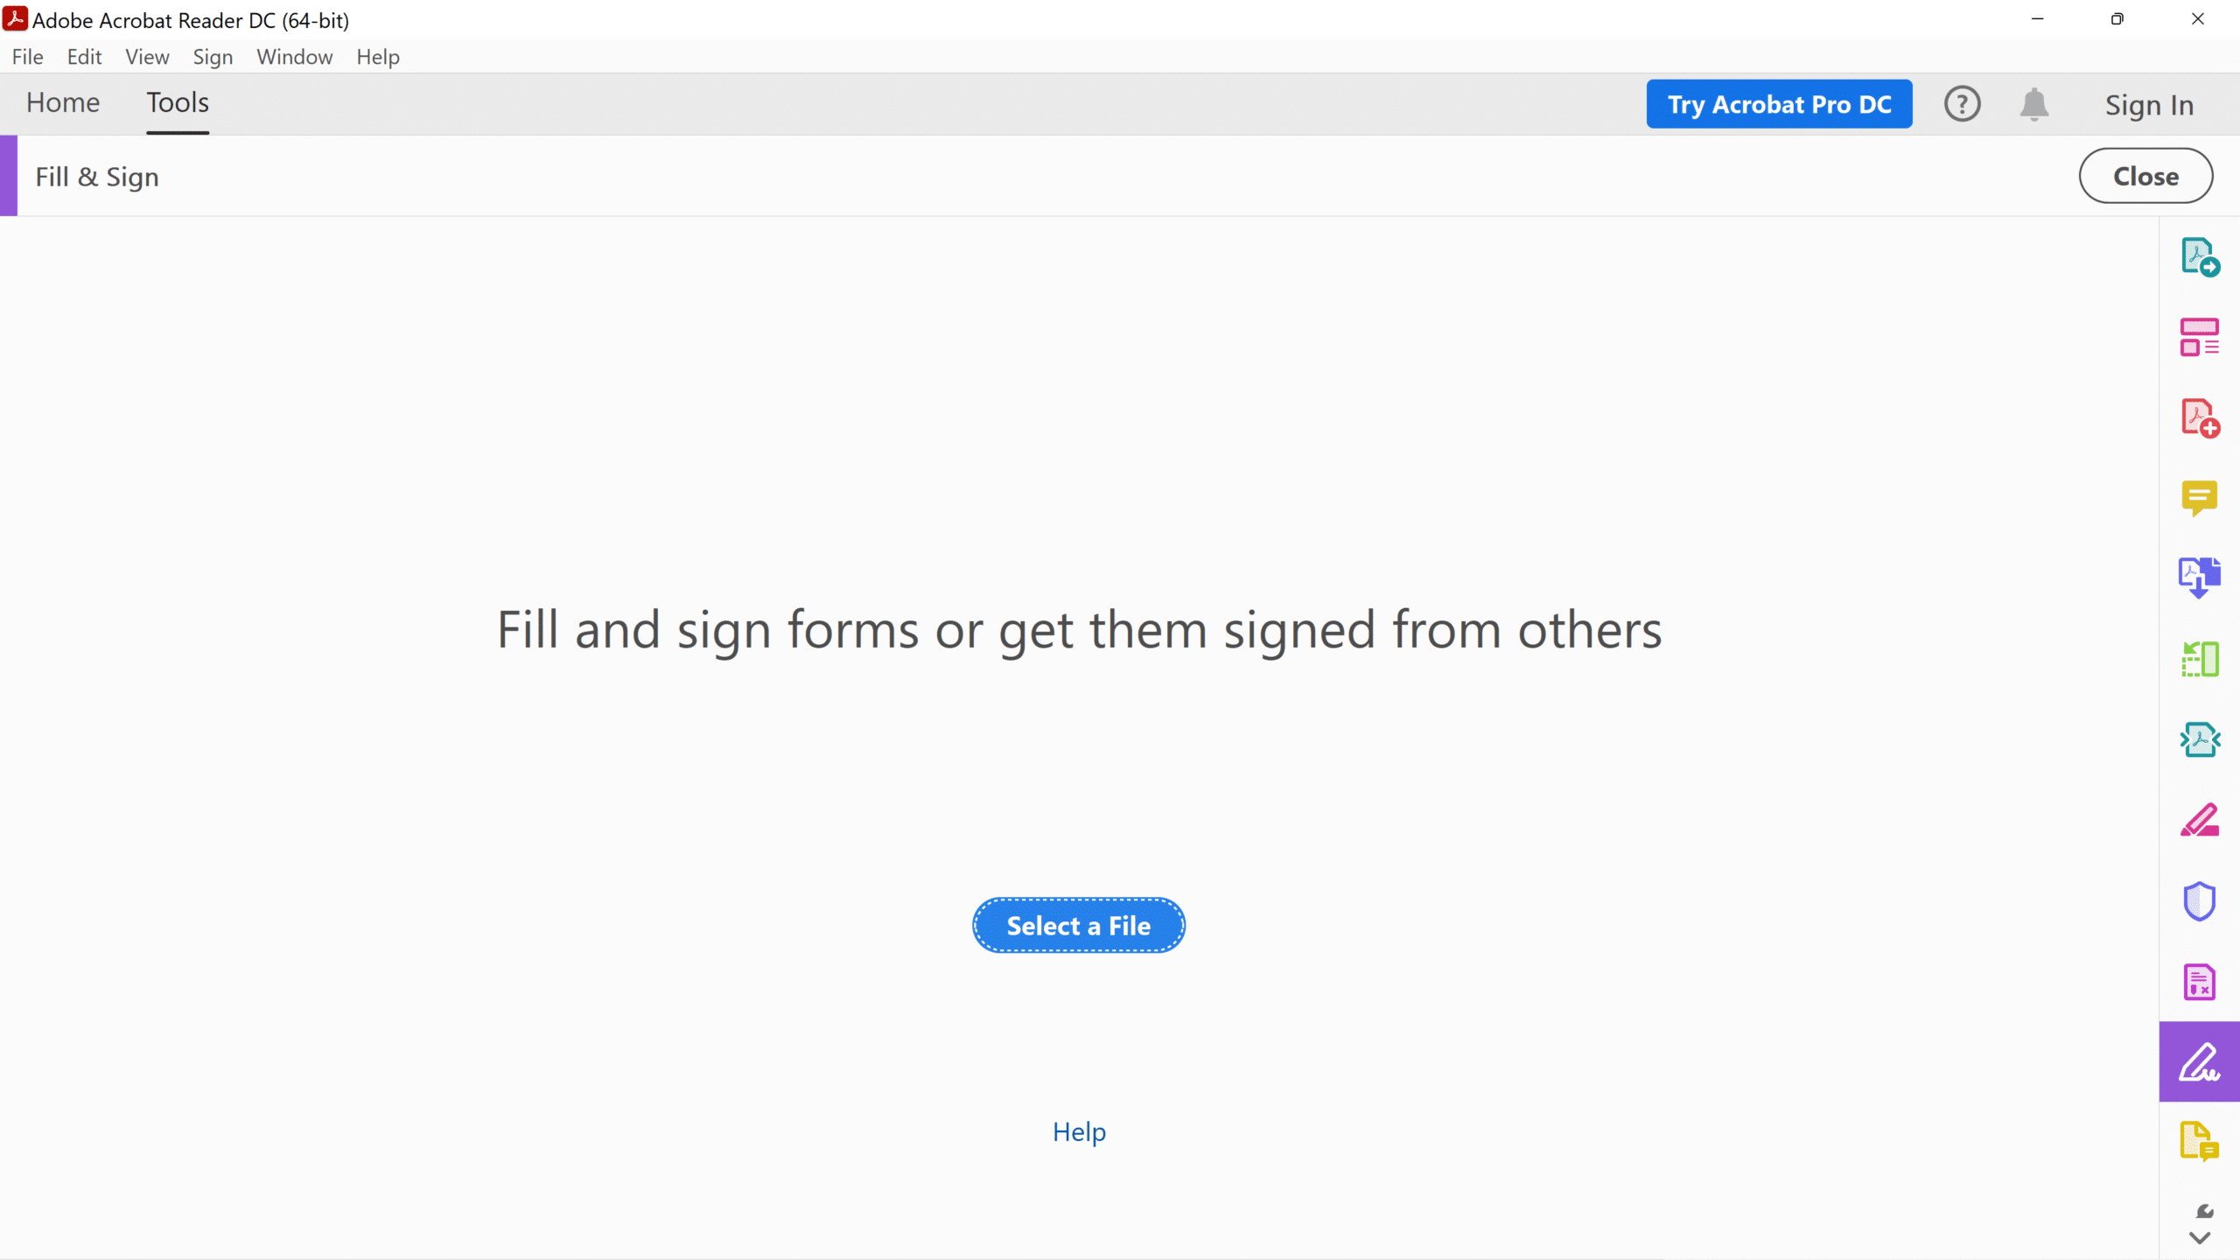Image resolution: width=2240 pixels, height=1260 pixels.
Task: Expand the more tools wrench chevron
Action: pos(2199,1224)
